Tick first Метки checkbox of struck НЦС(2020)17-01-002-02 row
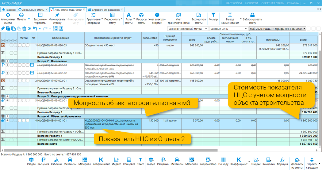This screenshot has height=171, width=322. 20,73
